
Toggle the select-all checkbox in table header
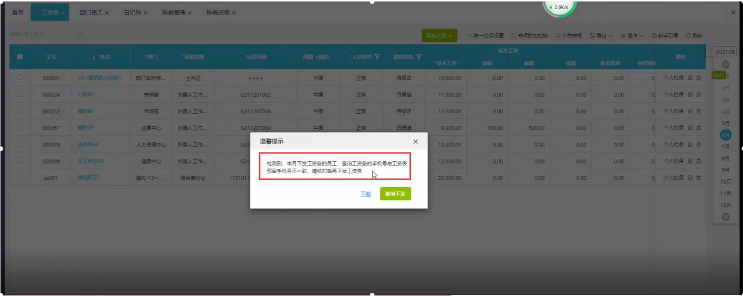point(20,57)
